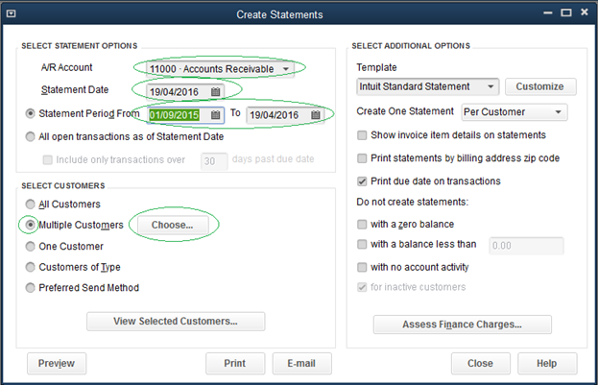Select the One Customer radio option
Image resolution: width=598 pixels, height=385 pixels.
pyautogui.click(x=31, y=246)
